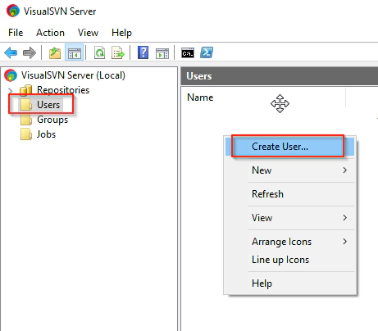378x331 pixels.
Task: Go back with the blue Back arrow
Action: click(11, 52)
